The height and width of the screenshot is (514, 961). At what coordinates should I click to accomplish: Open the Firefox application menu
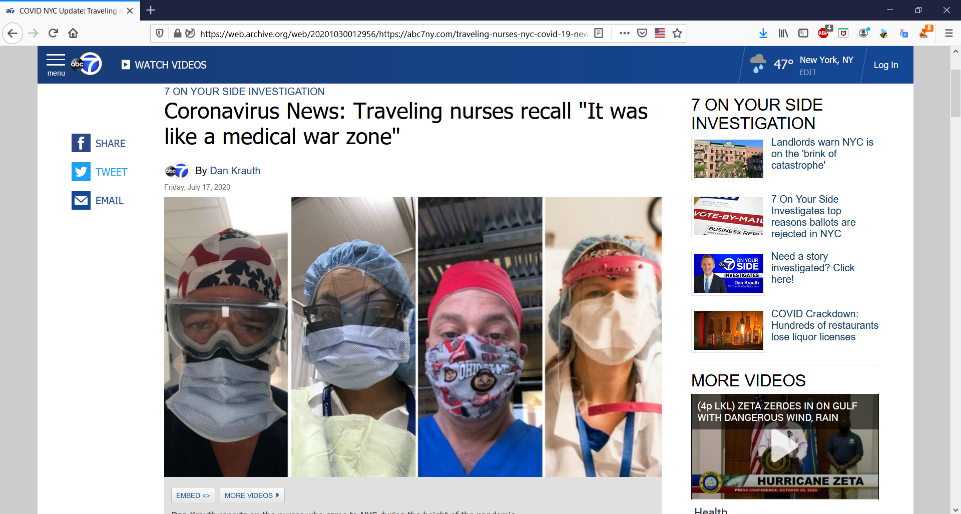(948, 34)
